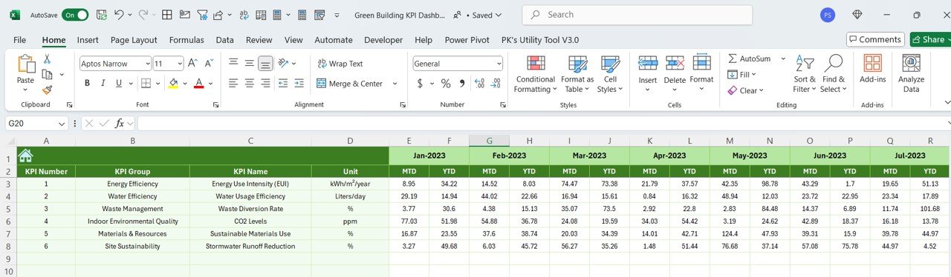Viewport: 951px width, 277px height.
Task: Open the PS account avatar
Action: pos(828,15)
